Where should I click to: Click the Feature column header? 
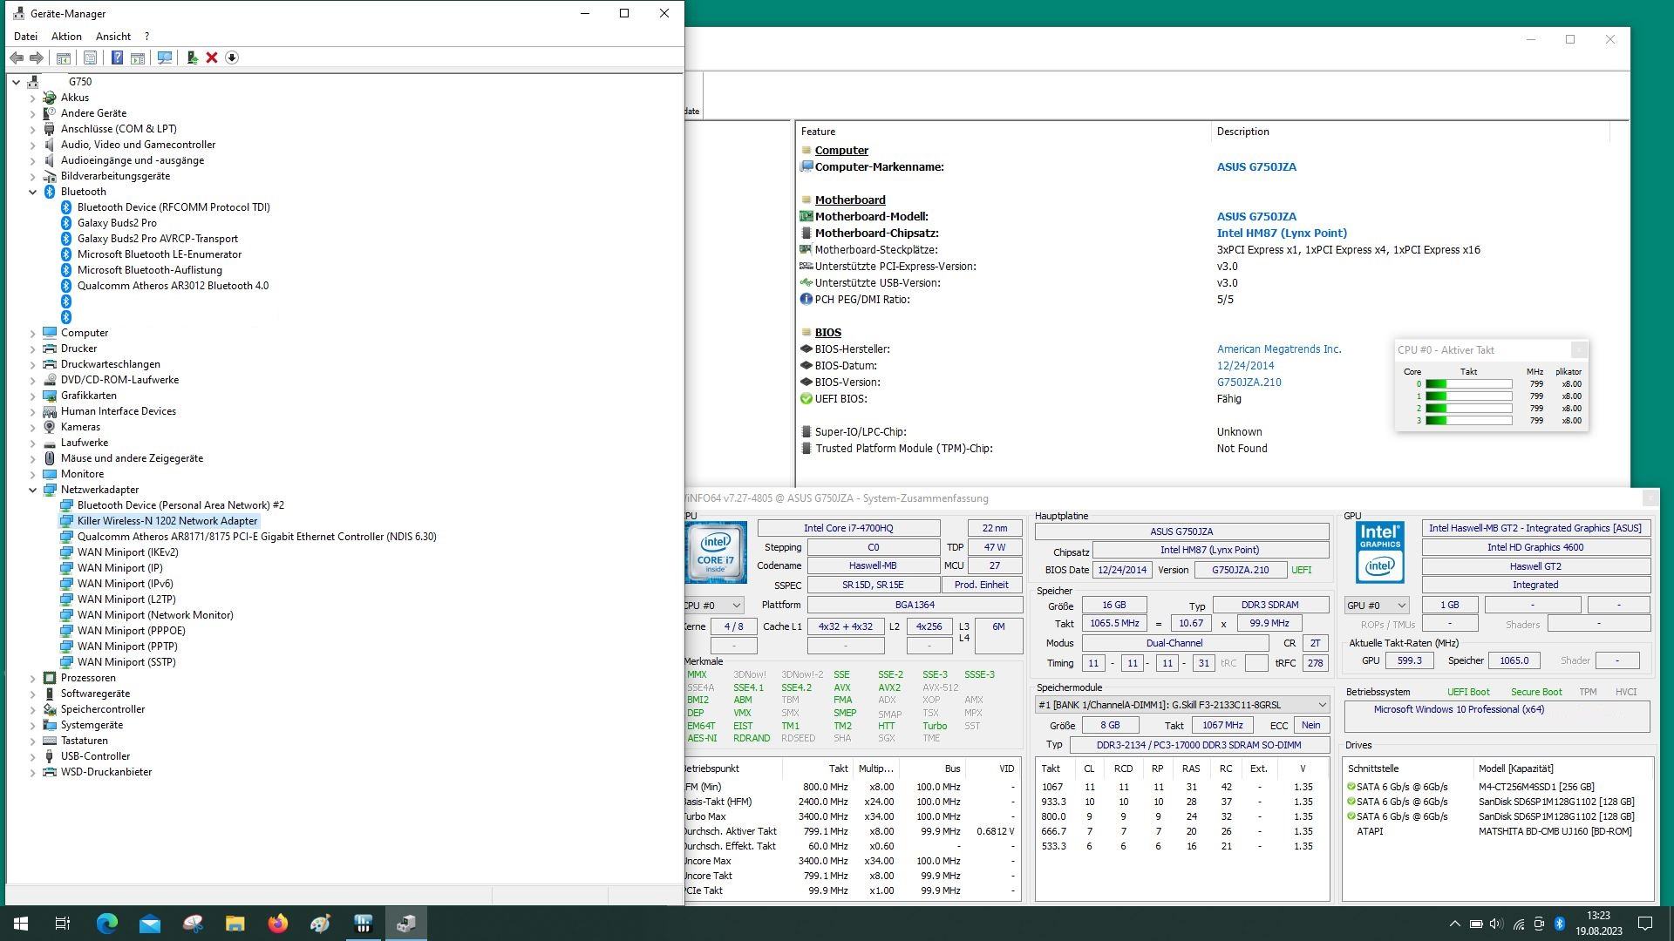(x=1004, y=132)
